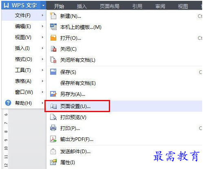The width and height of the screenshot is (203, 169).
Task: Choose 页面设置(U)... menu entry
Action: coord(124,106)
